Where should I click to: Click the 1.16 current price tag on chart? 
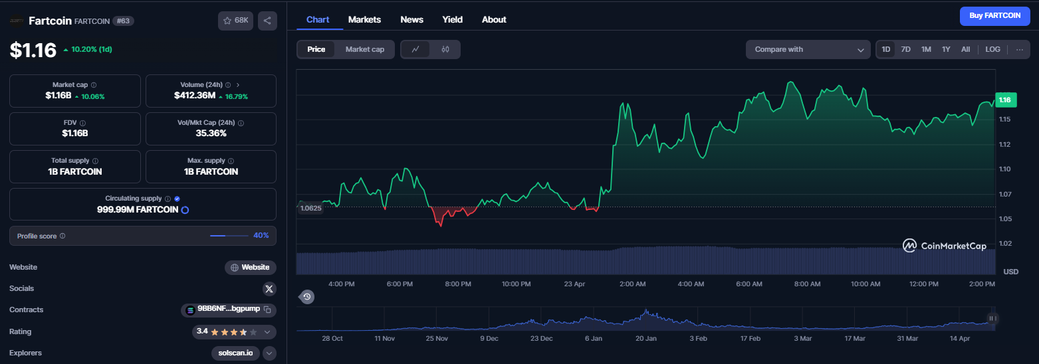coord(1005,100)
